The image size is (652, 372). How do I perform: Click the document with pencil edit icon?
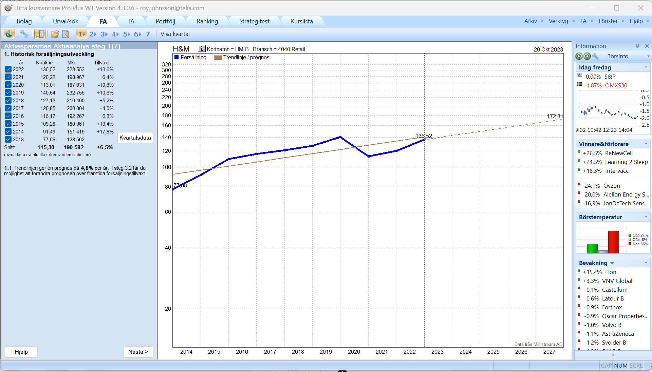click(66, 34)
